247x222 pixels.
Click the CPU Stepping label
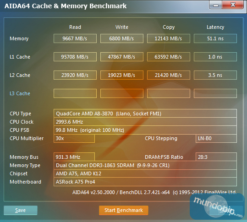click(161, 138)
